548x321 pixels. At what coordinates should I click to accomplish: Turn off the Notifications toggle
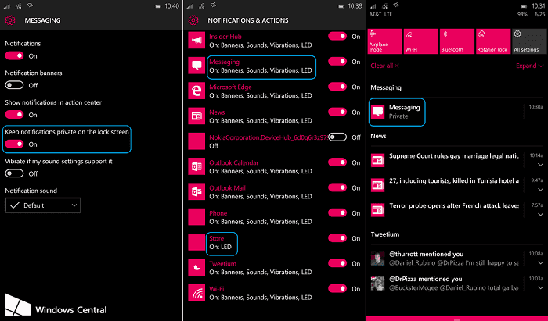pos(15,56)
